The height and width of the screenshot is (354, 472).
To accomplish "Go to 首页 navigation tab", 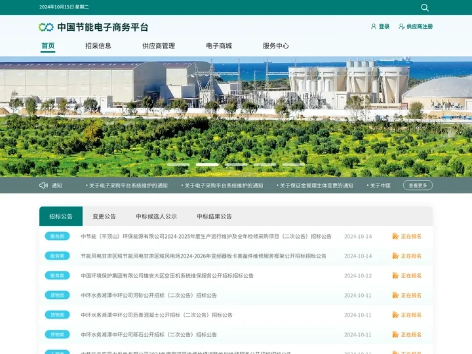I will [x=48, y=46].
